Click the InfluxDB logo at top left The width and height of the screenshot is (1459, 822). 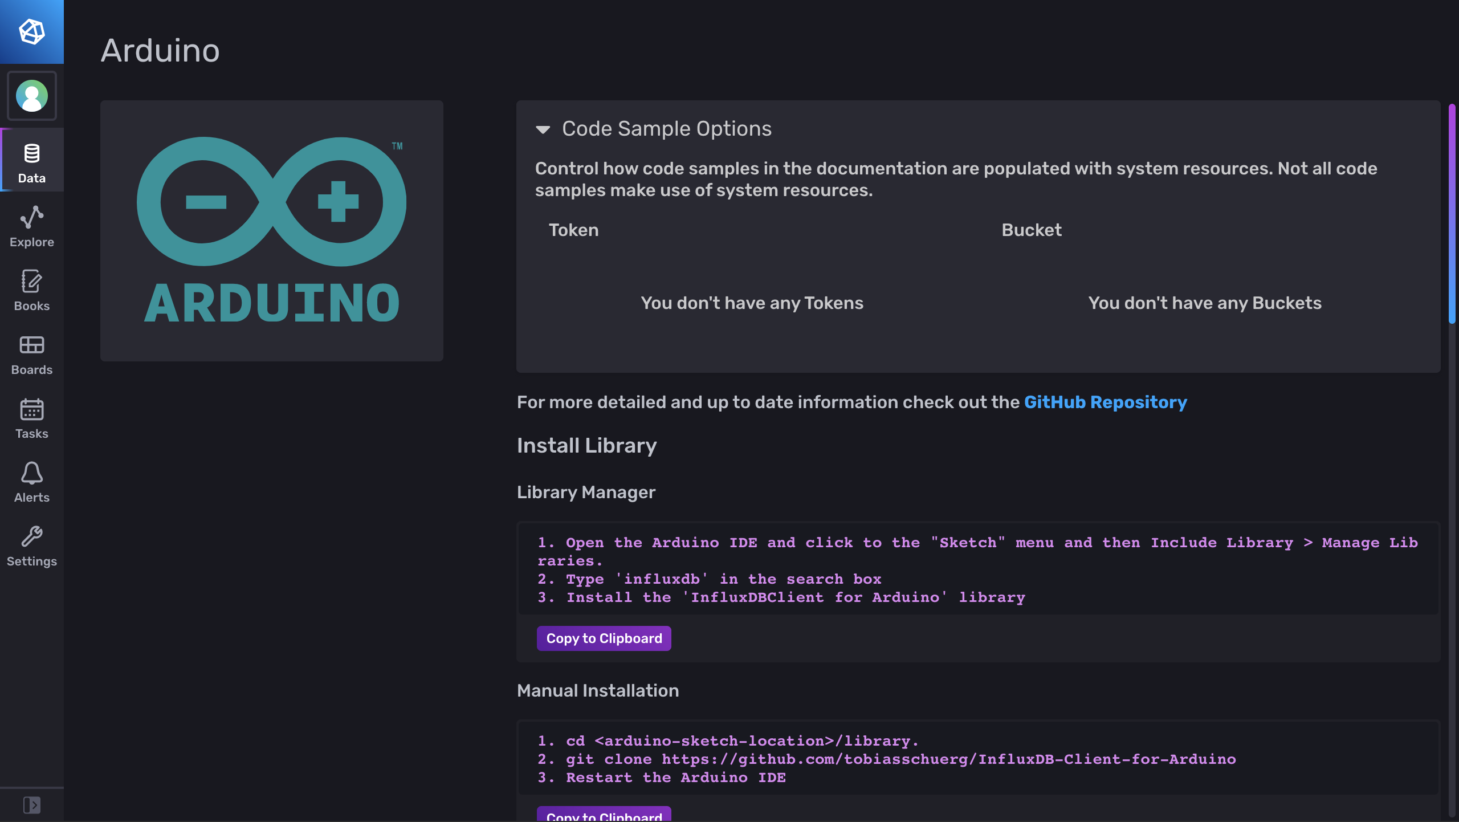(x=31, y=31)
